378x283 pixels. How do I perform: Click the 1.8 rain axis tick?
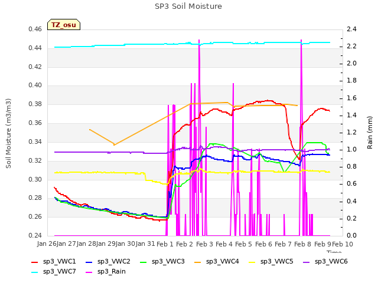pos(352,81)
